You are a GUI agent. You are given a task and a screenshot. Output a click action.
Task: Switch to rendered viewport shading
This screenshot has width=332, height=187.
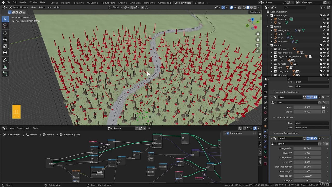(255, 7)
